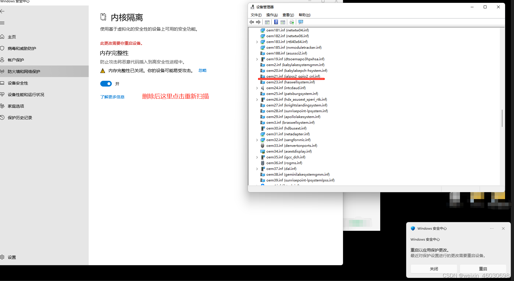Select oem38.inf (geminilakesystemgmm.inf) row
The image size is (514, 281).
295,175
